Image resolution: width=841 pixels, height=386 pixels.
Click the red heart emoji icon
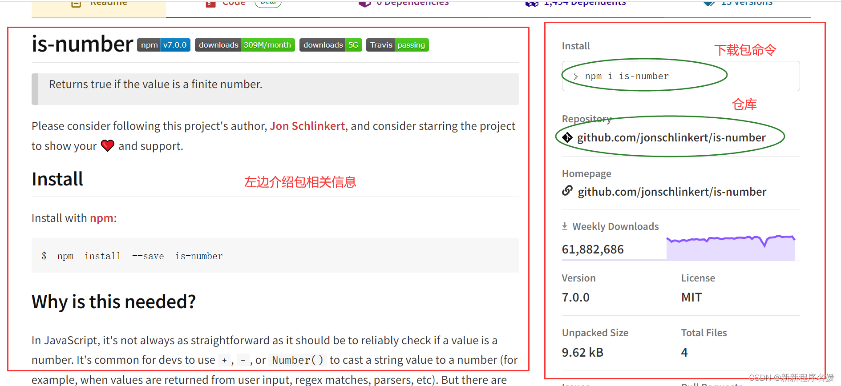coord(108,145)
